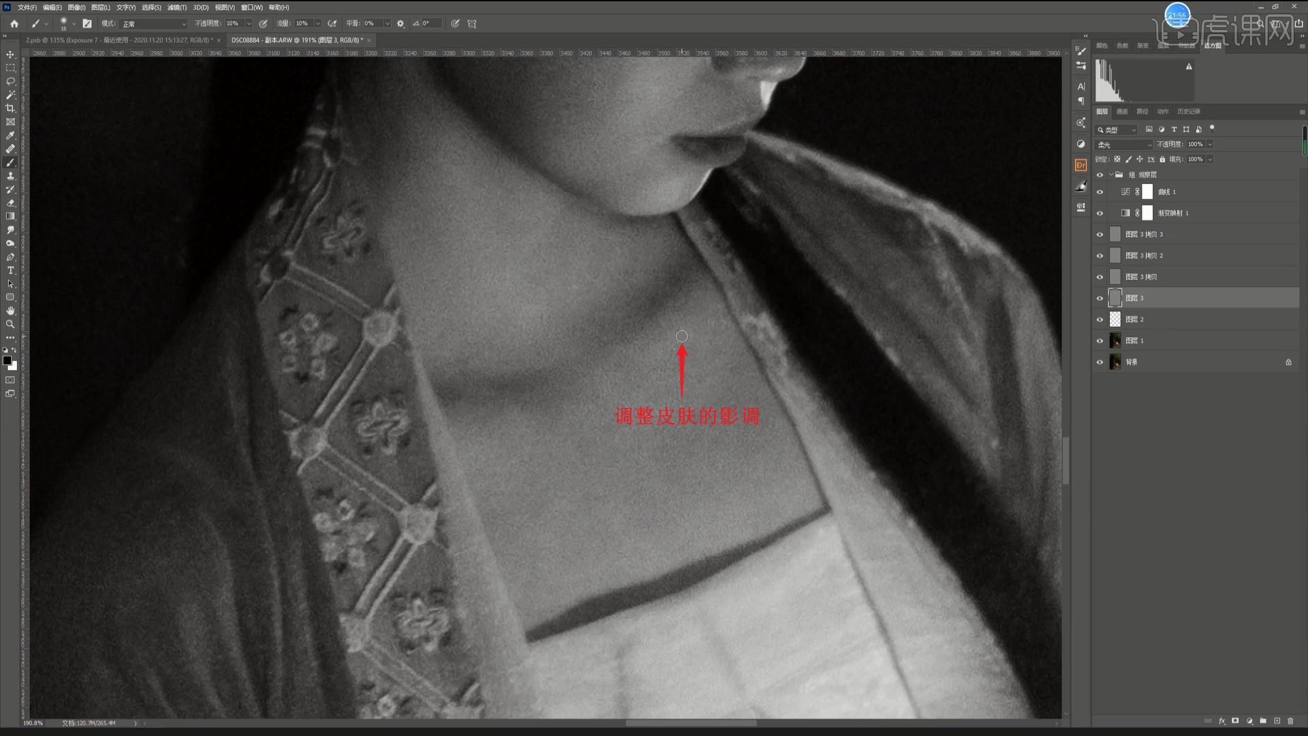Click lock all layer icon
Viewport: 1308px width, 736px height.
point(1162,159)
